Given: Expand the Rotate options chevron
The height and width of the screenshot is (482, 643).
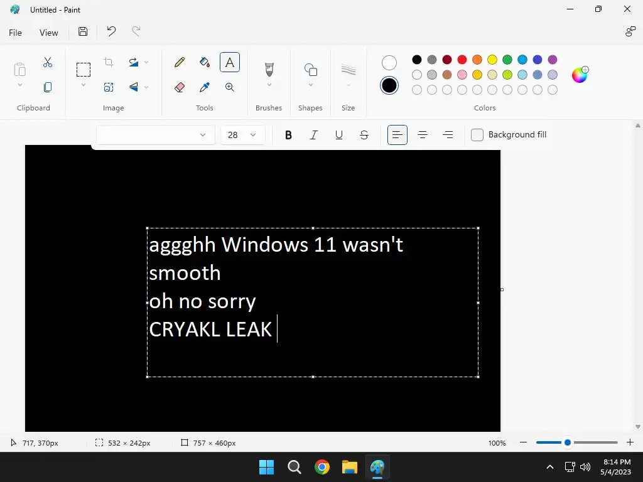Looking at the screenshot, I should (146, 62).
